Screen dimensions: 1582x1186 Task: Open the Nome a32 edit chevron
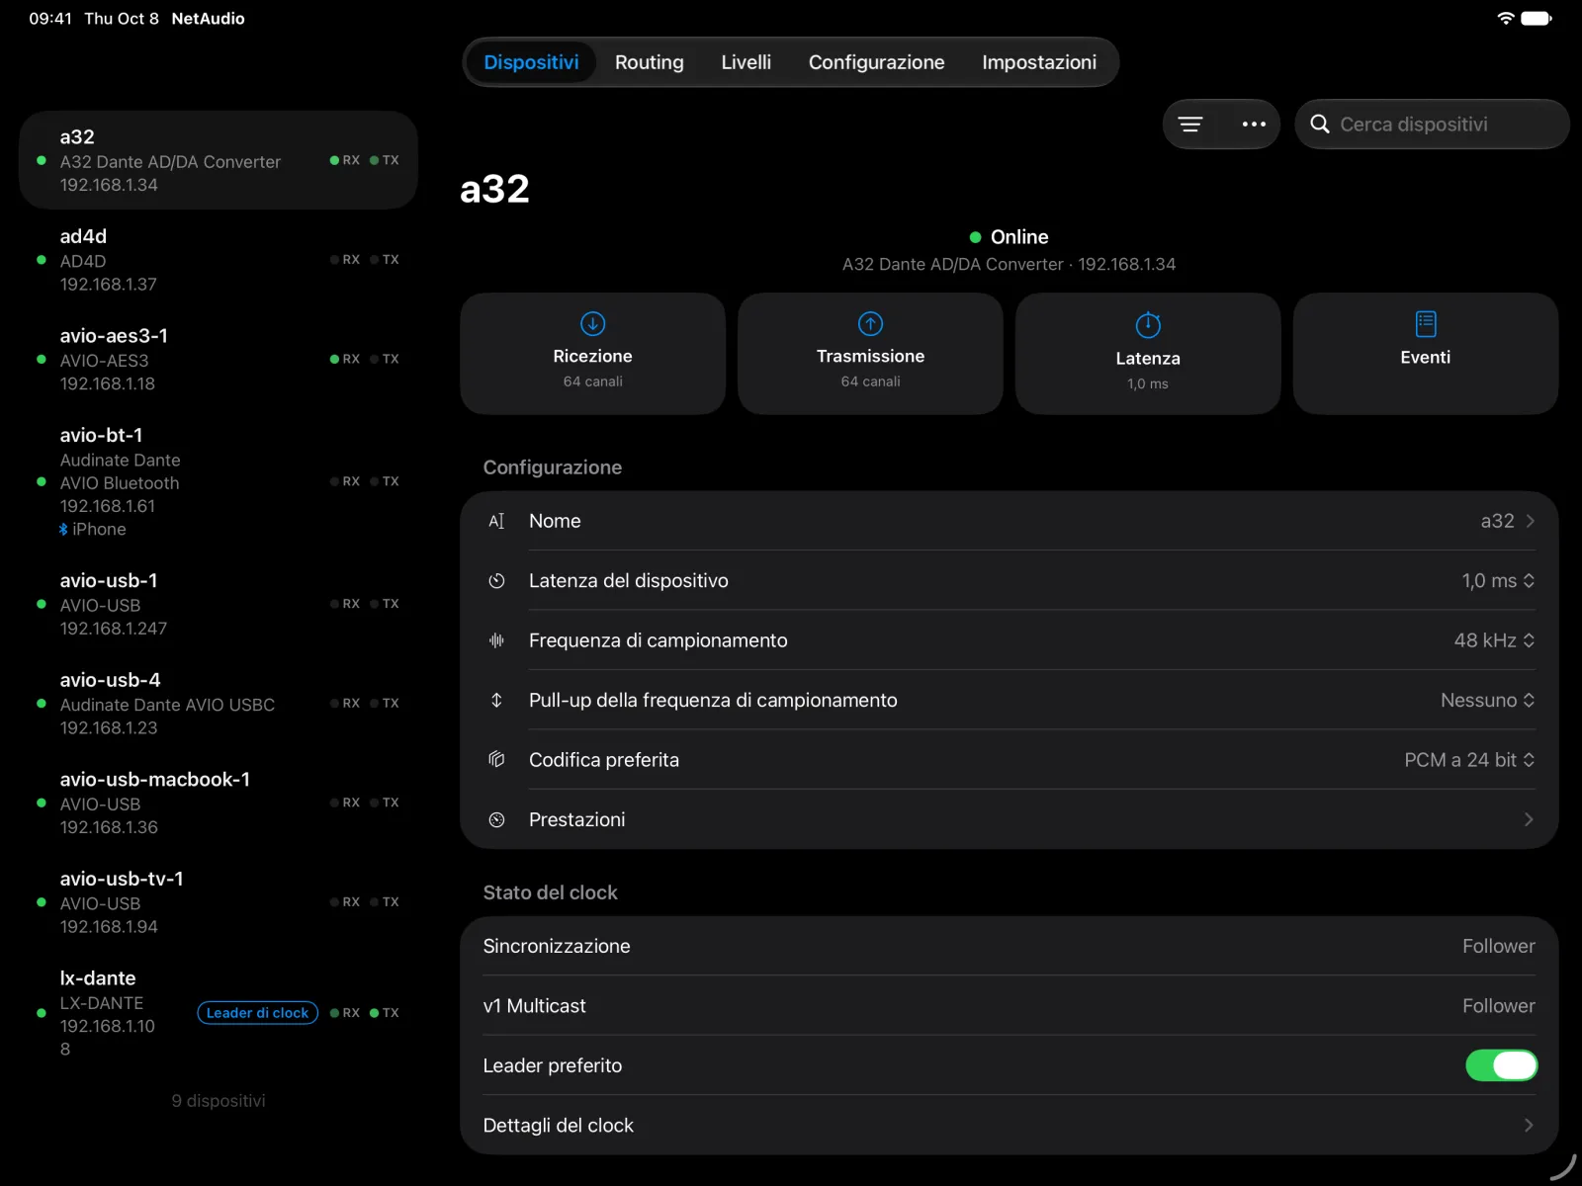click(1530, 521)
